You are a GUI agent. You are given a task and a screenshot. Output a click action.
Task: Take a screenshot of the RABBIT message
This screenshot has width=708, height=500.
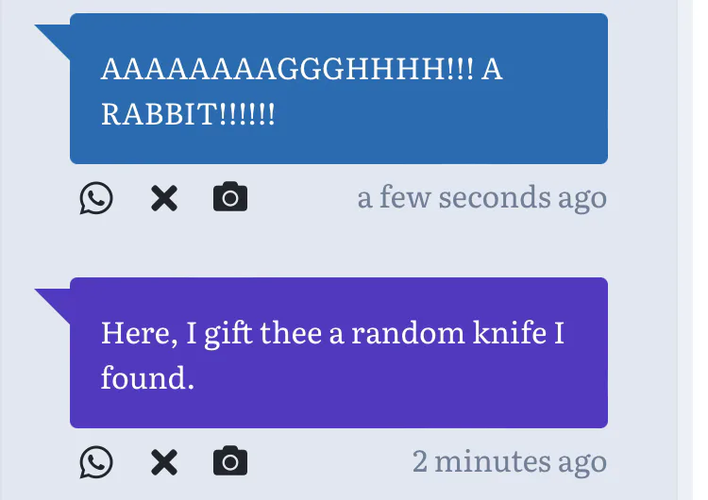[x=230, y=197]
